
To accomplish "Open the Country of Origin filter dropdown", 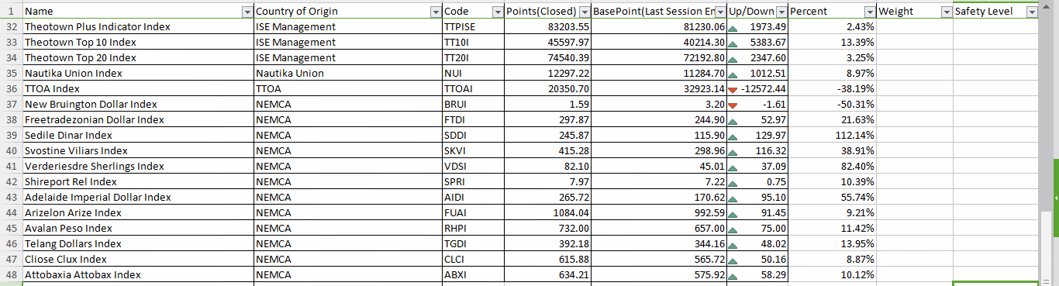I will tap(436, 12).
